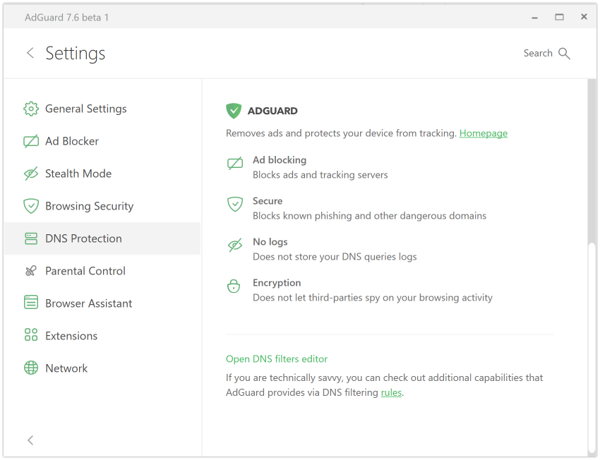Screen dimensions: 600x460
Task: Switch to Stealth Mode settings
Action: click(x=102, y=174)
